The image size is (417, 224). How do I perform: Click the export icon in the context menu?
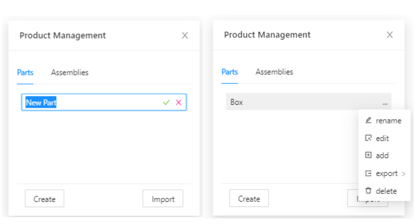point(369,174)
